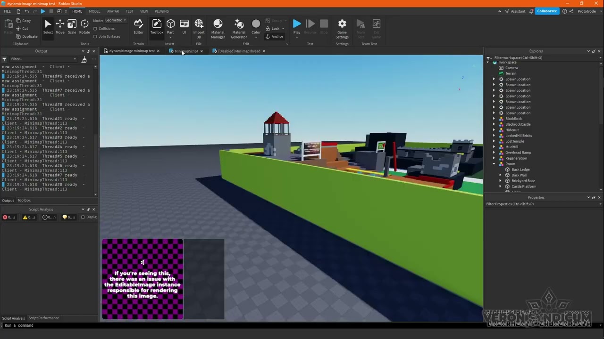
Task: Switch to the MinimapScript editor tab
Action: [186, 51]
